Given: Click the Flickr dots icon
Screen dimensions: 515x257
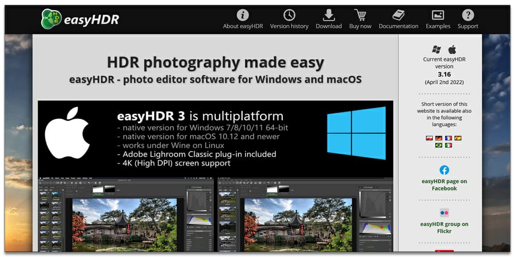Looking at the screenshot, I should pyautogui.click(x=444, y=213).
